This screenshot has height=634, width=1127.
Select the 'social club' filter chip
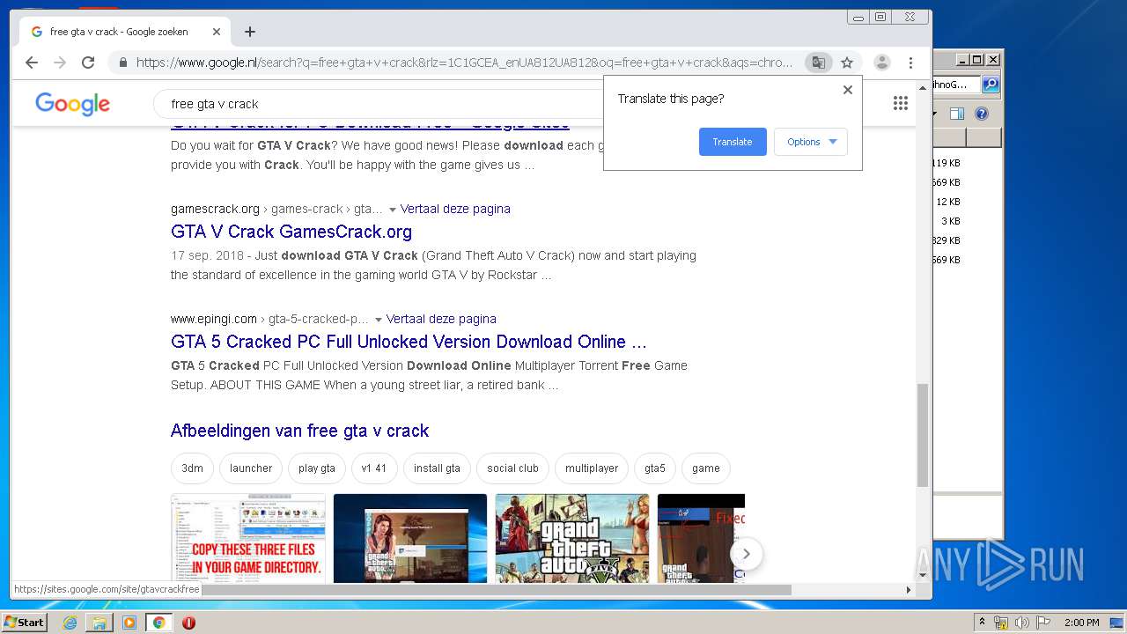[x=512, y=468]
